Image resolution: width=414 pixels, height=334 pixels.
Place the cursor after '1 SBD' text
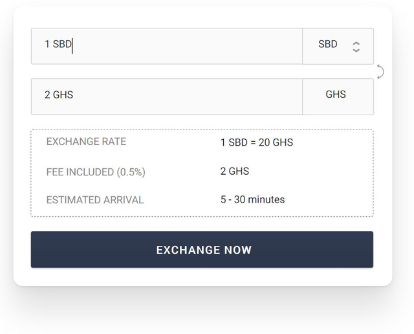click(x=72, y=45)
